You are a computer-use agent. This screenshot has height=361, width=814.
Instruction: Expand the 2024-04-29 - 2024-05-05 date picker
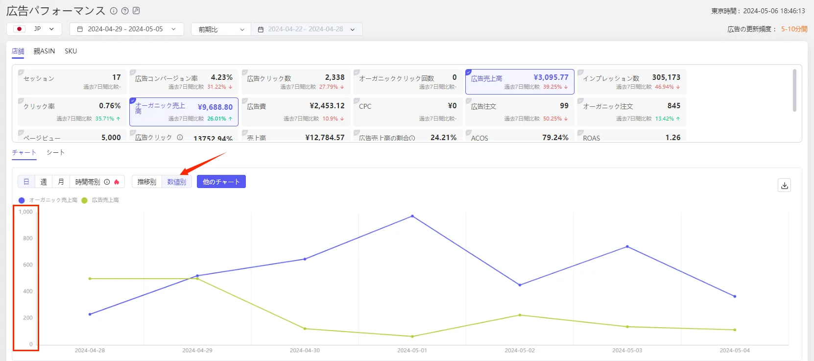pos(127,29)
